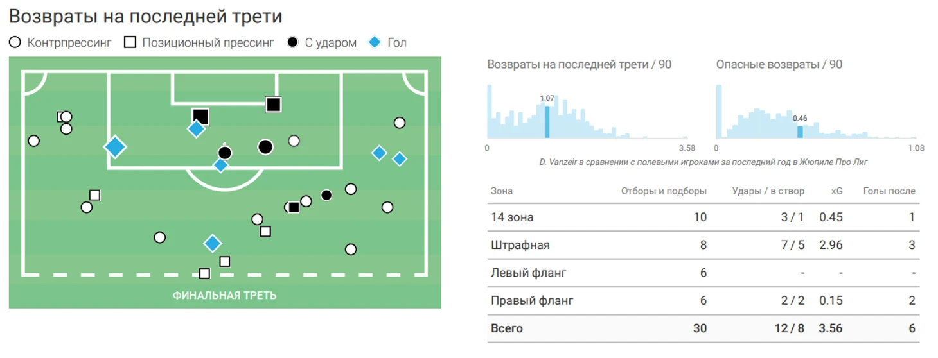Viewport: 938px width, 358px height.
Task: Click large blue diamond on penalty area's left edge
Action: click(115, 147)
